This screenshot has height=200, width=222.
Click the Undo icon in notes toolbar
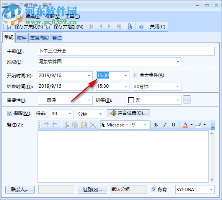[x=46, y=125]
